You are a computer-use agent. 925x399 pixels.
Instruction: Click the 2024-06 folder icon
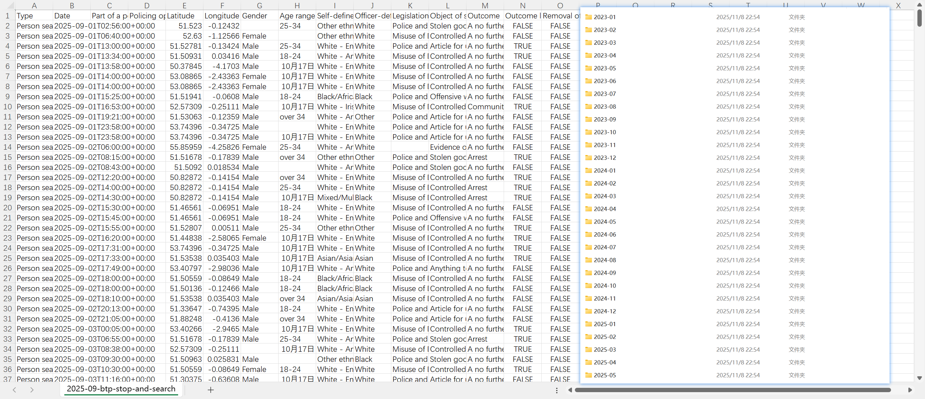click(589, 234)
